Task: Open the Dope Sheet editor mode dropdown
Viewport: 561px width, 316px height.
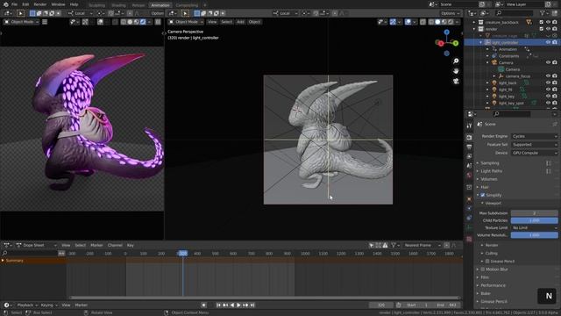Action: [36, 246]
